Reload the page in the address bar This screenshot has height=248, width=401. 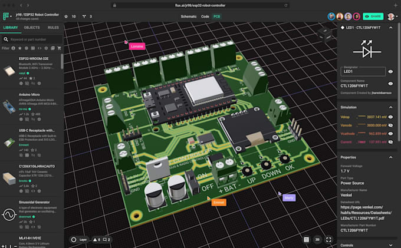tap(285, 5)
